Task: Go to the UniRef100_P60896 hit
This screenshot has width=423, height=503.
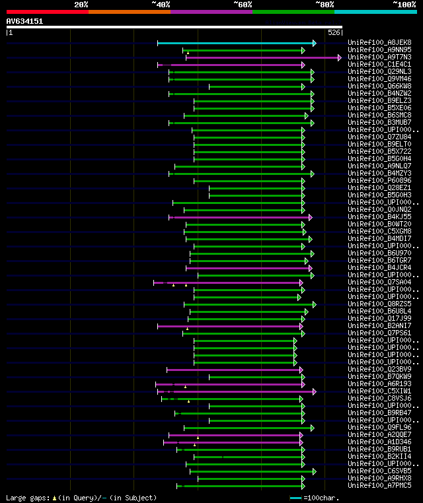Action: coord(379,181)
